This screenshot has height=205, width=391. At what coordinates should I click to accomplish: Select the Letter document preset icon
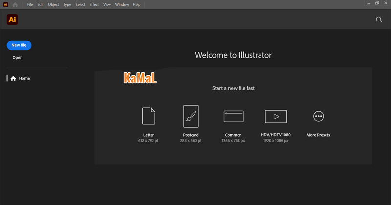[x=149, y=116]
